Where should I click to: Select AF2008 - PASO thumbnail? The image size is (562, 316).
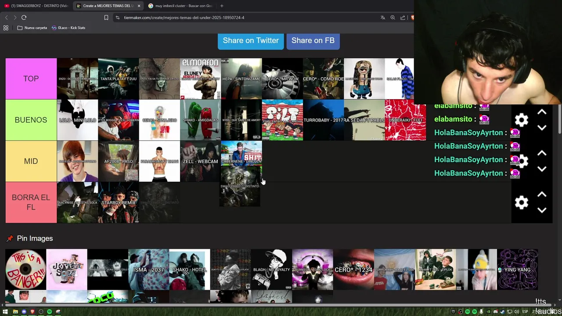119,161
